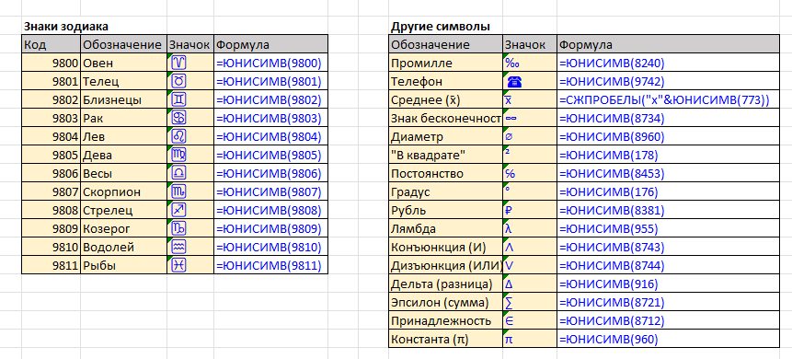Click the disjunction vee symbol cell
This screenshot has width=792, height=359.
tap(530, 265)
